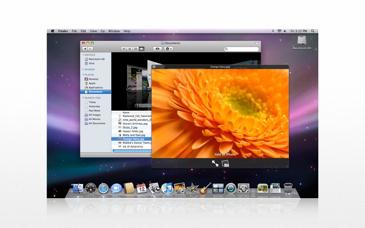Screen dimensions: 365x228
Task: Open the Finder menu
Action: click(63, 31)
